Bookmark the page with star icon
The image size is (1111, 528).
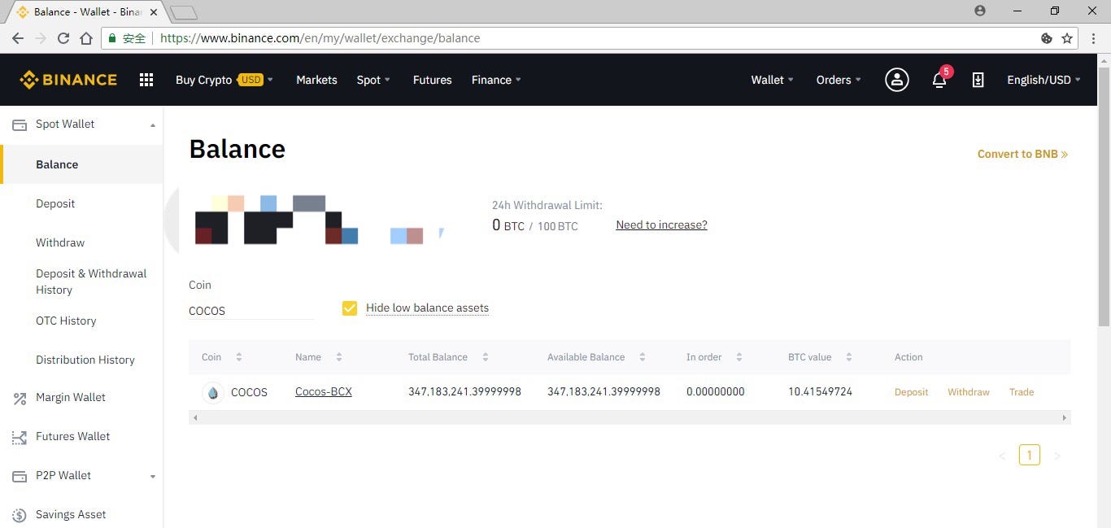click(x=1067, y=38)
